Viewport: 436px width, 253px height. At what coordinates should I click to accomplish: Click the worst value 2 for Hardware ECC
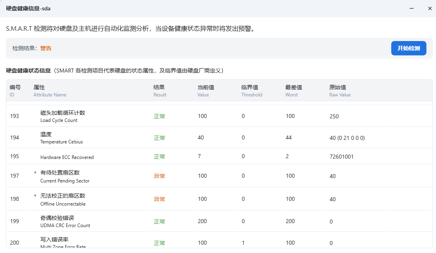[287, 156]
